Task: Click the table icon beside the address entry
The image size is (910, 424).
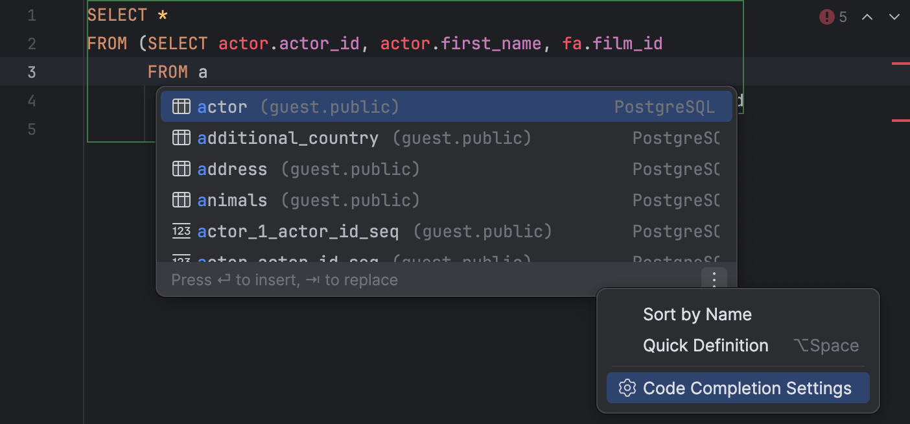Action: (181, 169)
